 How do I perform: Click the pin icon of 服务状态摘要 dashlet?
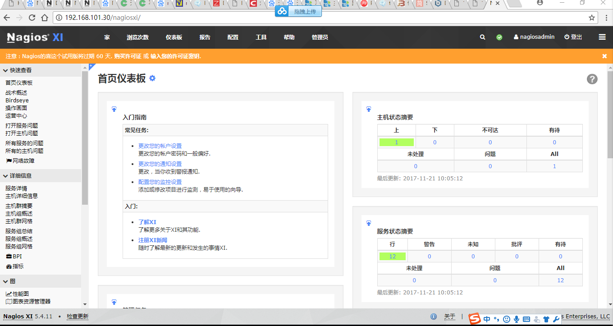point(369,223)
